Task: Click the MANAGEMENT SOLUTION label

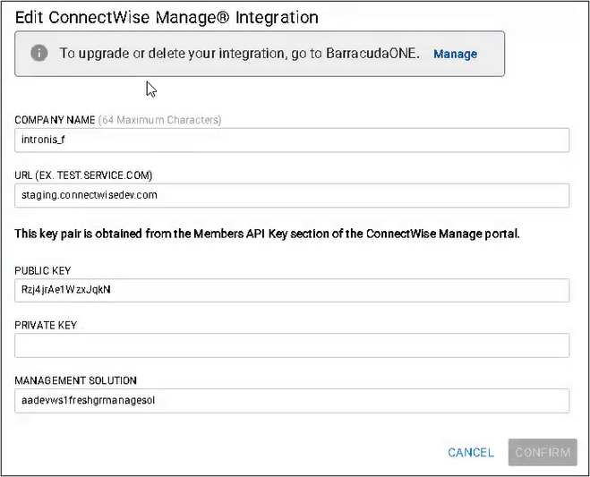Action: (75, 381)
